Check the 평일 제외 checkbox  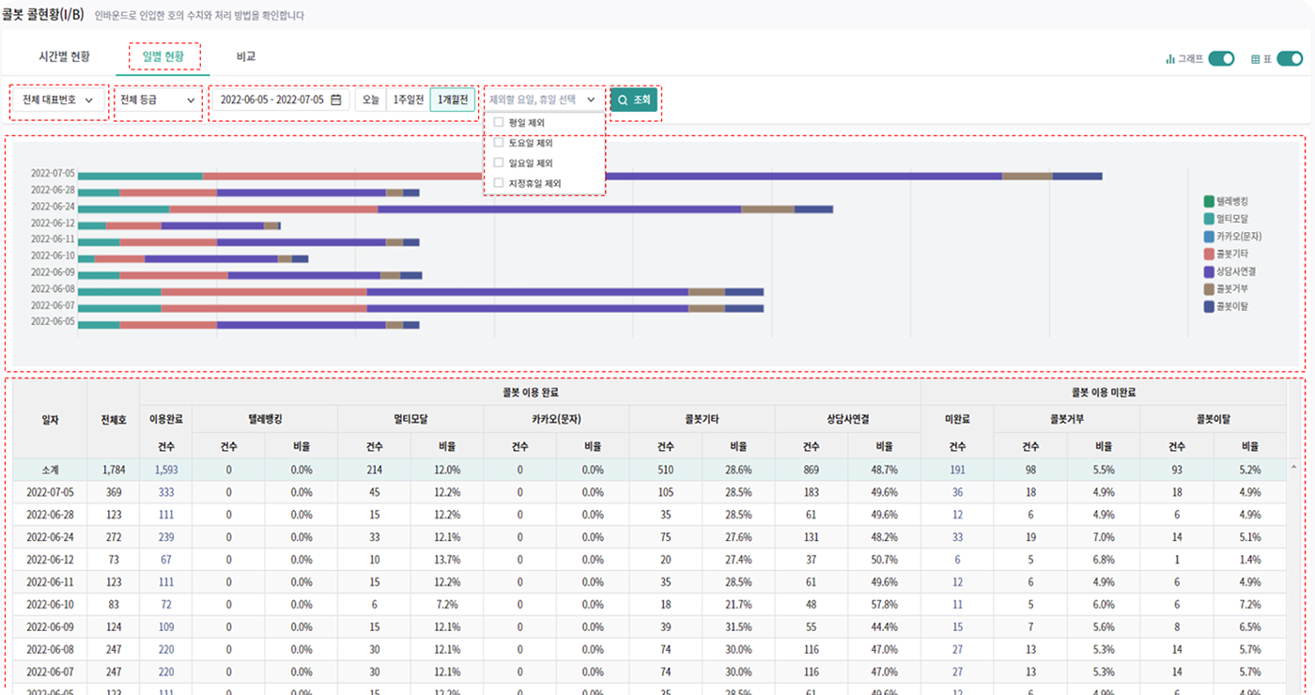click(x=499, y=122)
